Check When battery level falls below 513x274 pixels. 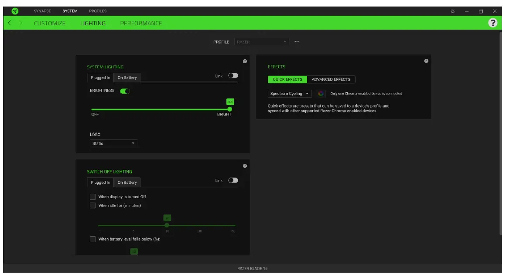[x=93, y=240]
